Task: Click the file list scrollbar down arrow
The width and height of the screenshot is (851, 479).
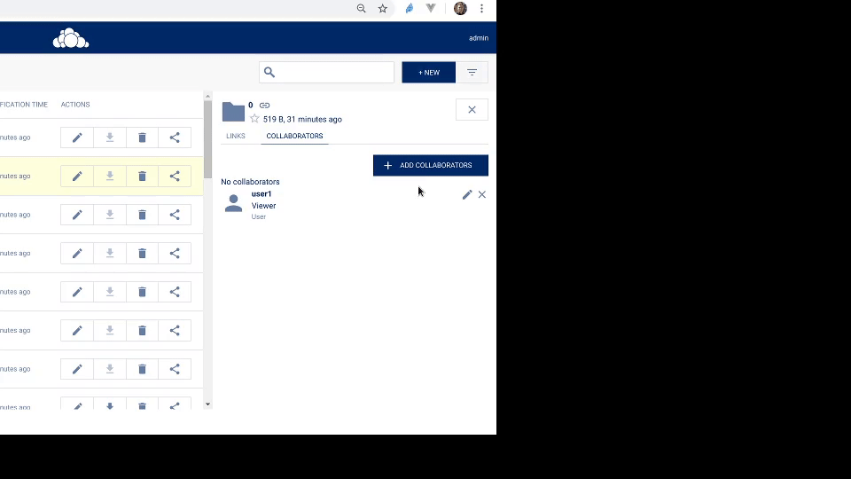Action: point(207,404)
